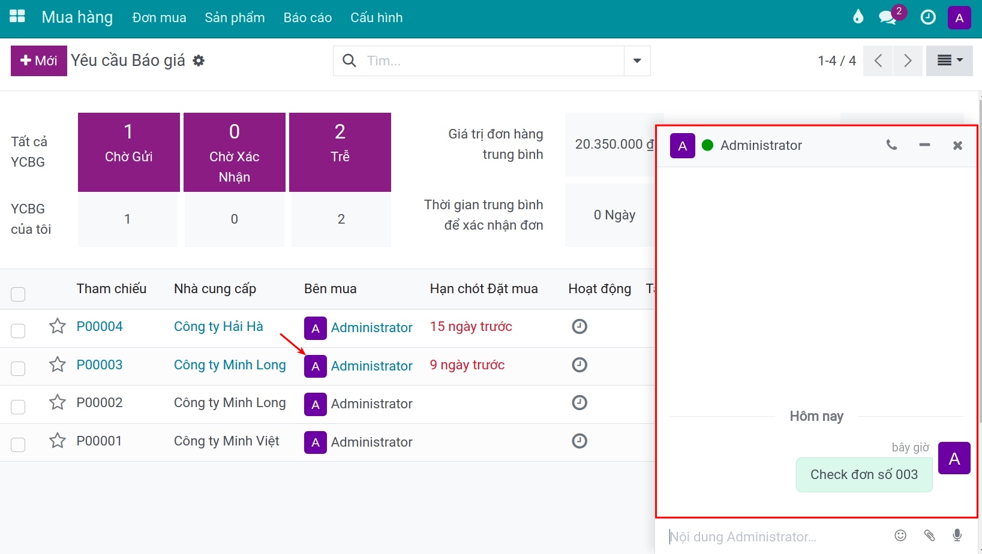Screen dimensions: 982x554
Task: Star the P00004 order as favorite
Action: pyautogui.click(x=57, y=326)
